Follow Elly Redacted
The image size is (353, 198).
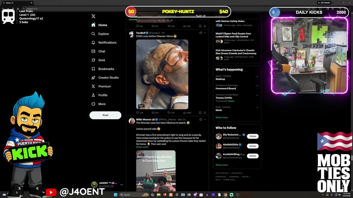pos(253,136)
